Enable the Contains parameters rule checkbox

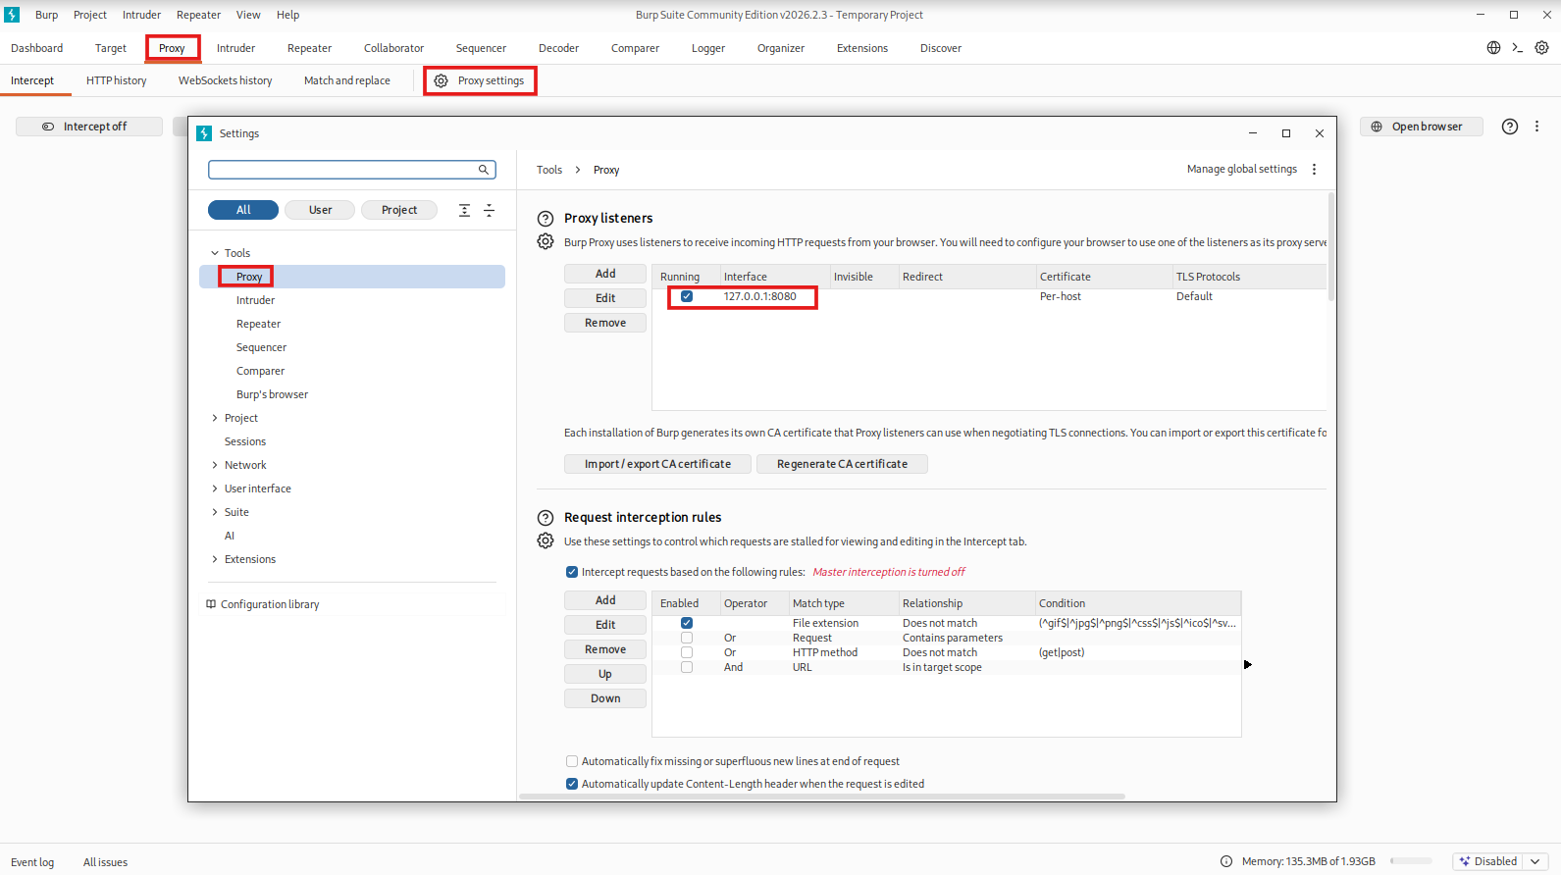point(687,638)
